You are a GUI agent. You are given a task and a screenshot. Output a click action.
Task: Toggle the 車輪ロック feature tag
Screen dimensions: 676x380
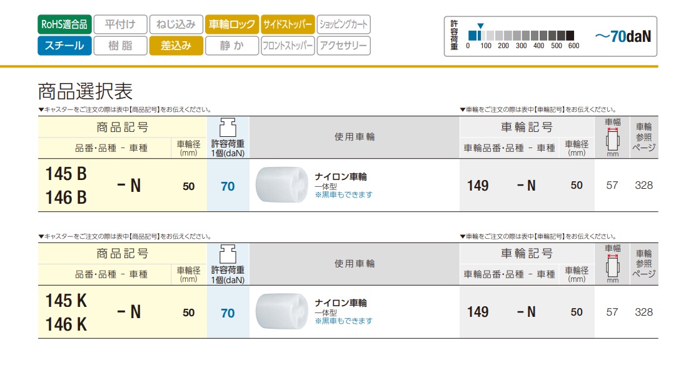pos(232,24)
